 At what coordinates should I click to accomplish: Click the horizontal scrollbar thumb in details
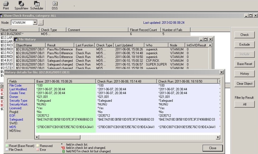click(60, 137)
